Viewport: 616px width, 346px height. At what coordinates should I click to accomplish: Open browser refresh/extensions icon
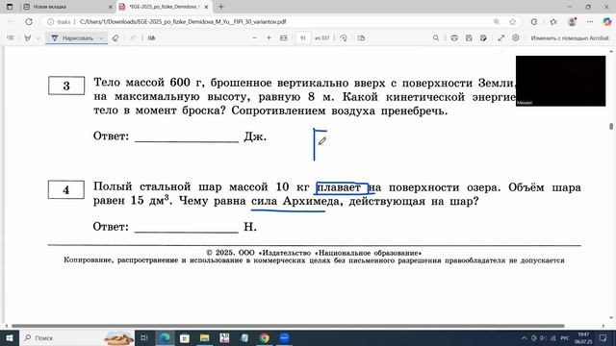click(x=534, y=21)
